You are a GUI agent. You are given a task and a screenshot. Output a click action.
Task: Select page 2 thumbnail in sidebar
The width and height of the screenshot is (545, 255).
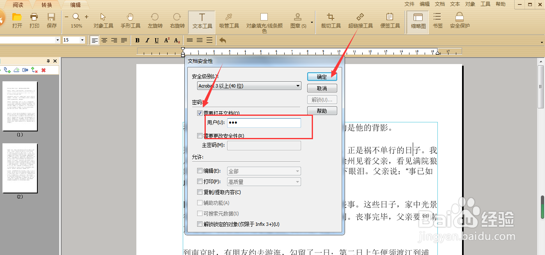click(x=20, y=168)
